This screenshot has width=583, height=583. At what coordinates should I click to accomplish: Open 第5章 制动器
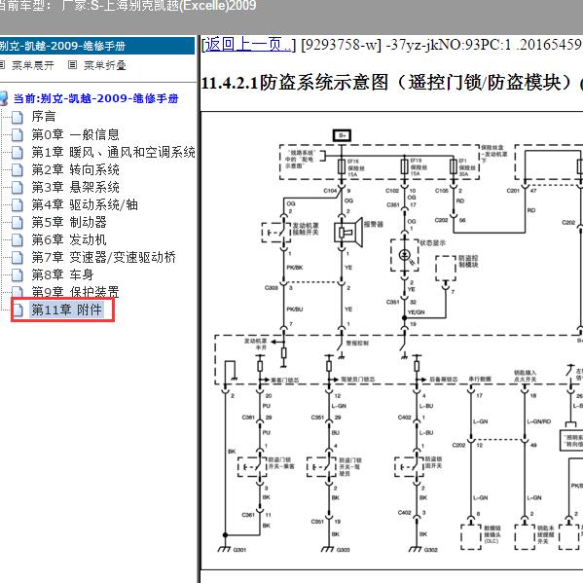[x=69, y=222]
